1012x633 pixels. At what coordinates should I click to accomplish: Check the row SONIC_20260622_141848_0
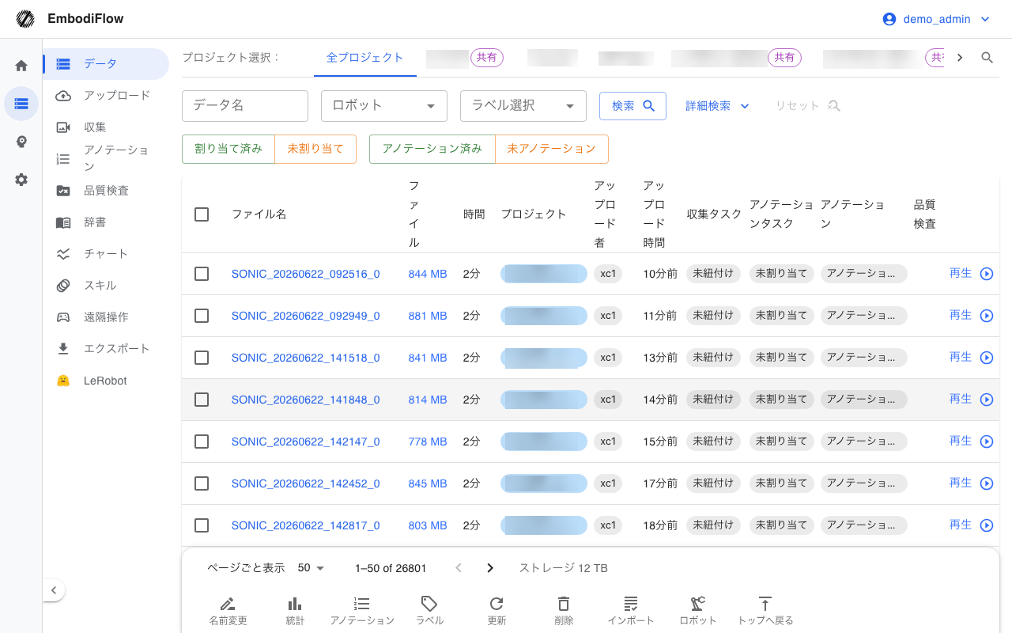click(202, 400)
